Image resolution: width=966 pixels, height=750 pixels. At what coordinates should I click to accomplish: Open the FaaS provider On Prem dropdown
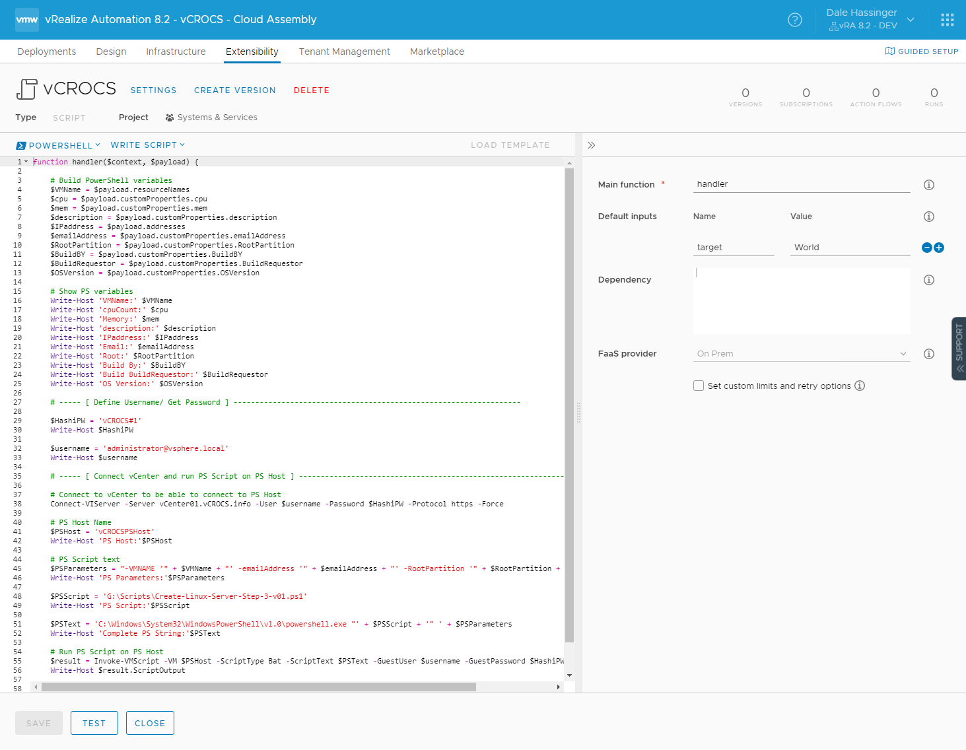coord(801,354)
